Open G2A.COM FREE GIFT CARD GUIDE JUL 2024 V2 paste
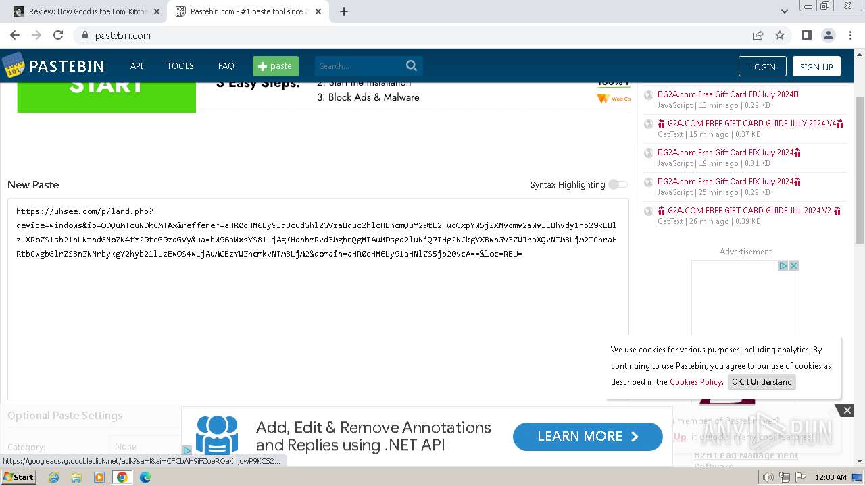 point(749,211)
